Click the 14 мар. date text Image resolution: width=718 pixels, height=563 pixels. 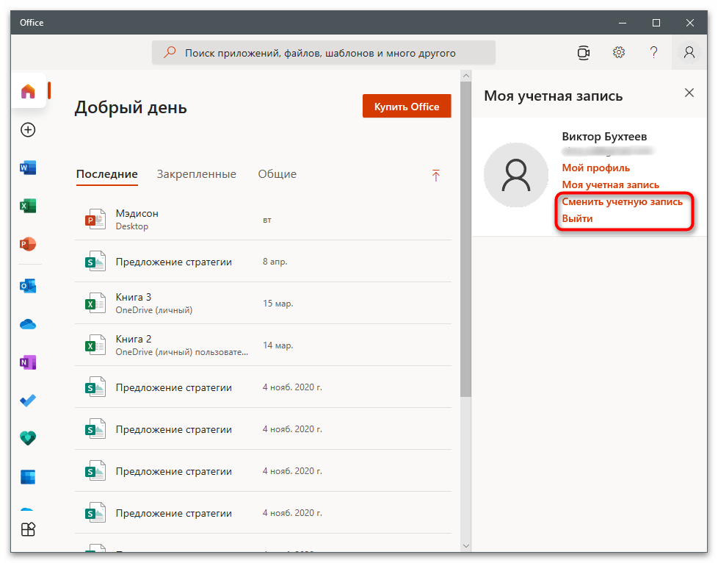278,345
